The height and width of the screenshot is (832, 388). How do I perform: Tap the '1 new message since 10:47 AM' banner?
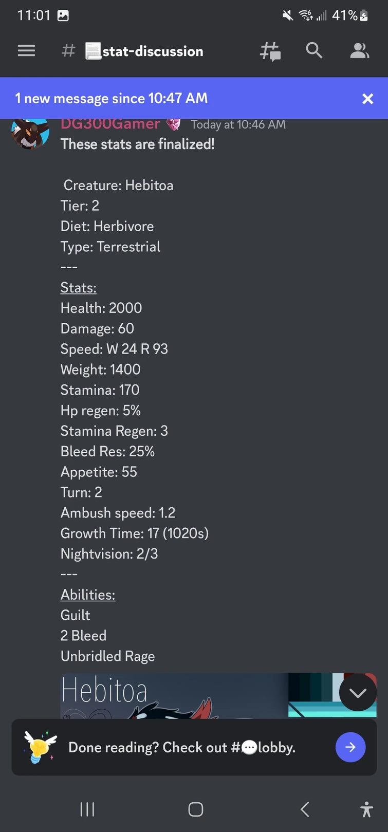112,98
